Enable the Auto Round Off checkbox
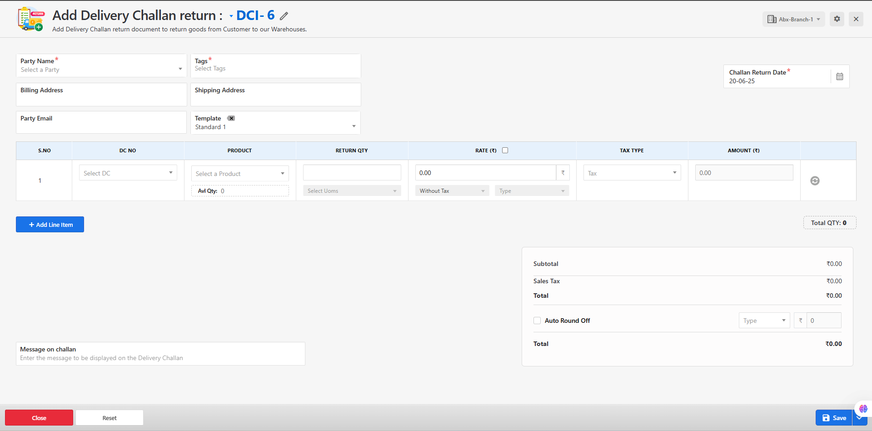 [537, 321]
